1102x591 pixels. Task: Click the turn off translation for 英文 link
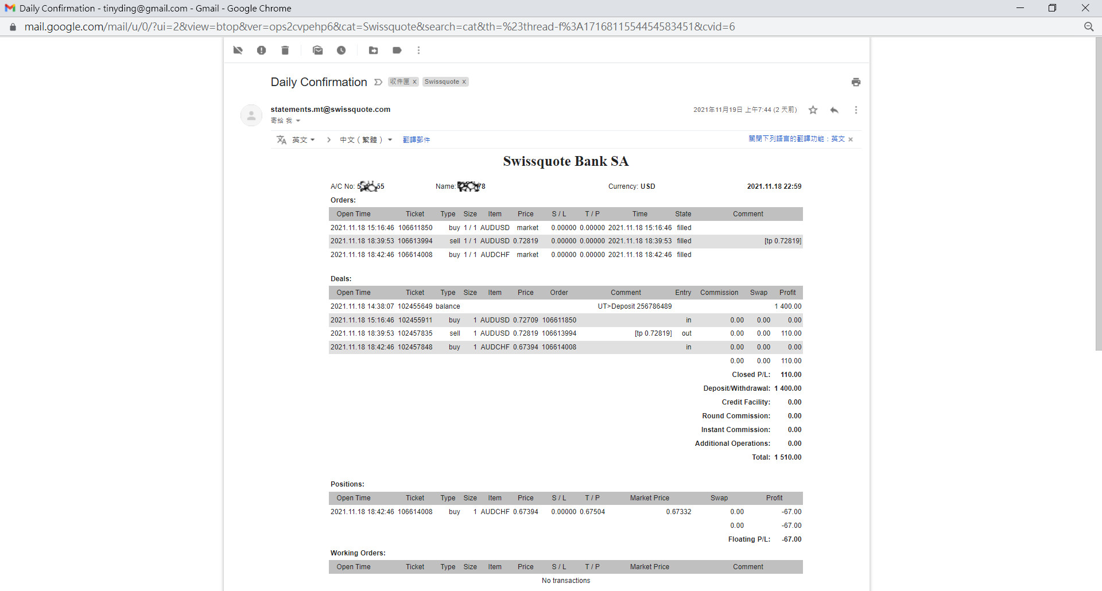click(797, 139)
